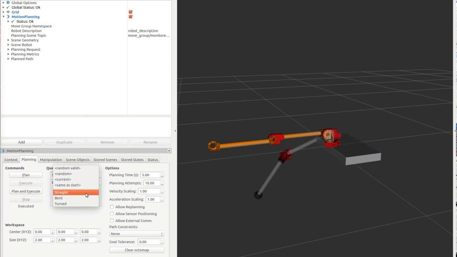Screen dimensions: 457x257
Task: Click the Global Status checkmark icon
Action: (x=8, y=7)
